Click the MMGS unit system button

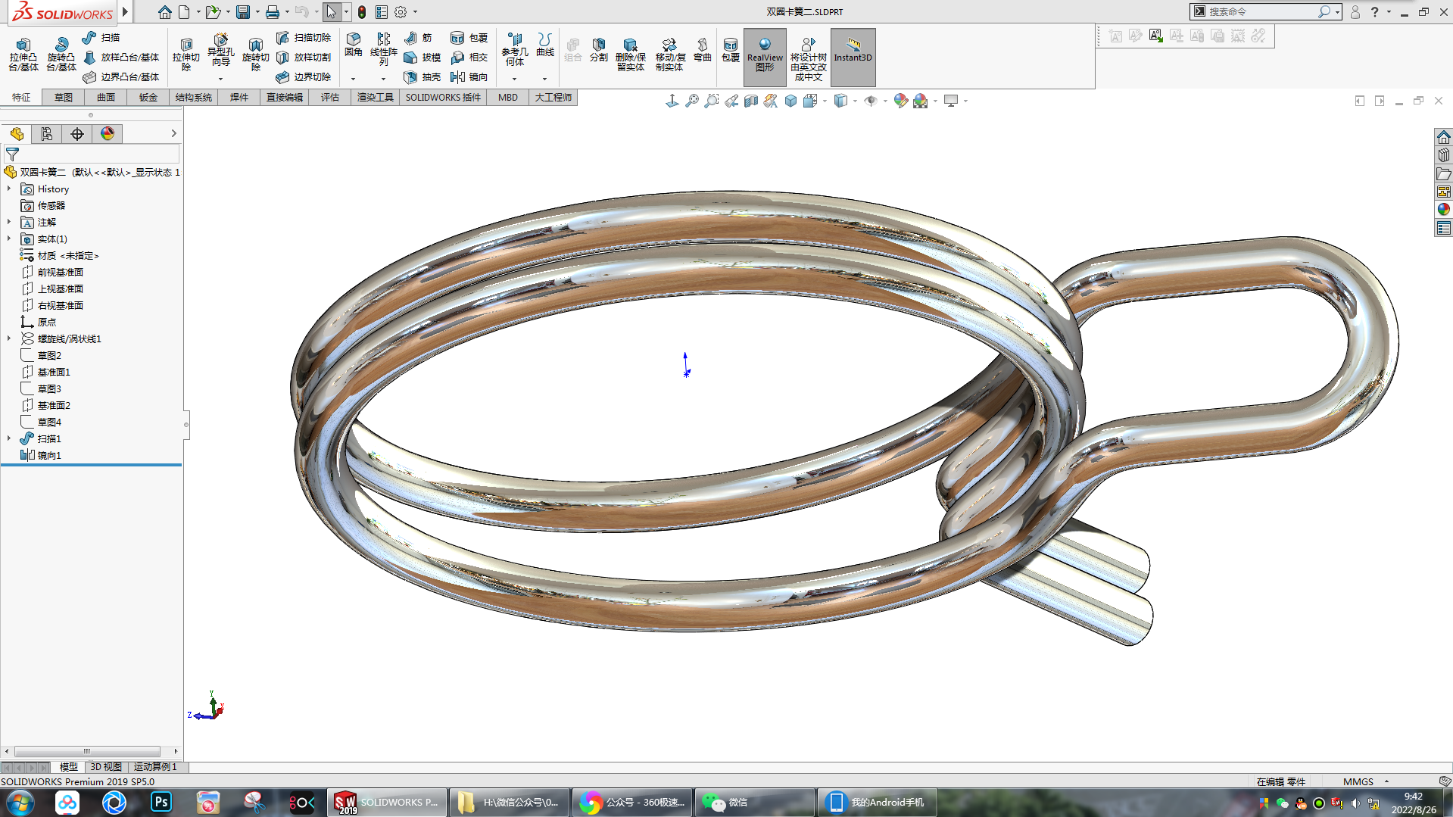(x=1358, y=781)
